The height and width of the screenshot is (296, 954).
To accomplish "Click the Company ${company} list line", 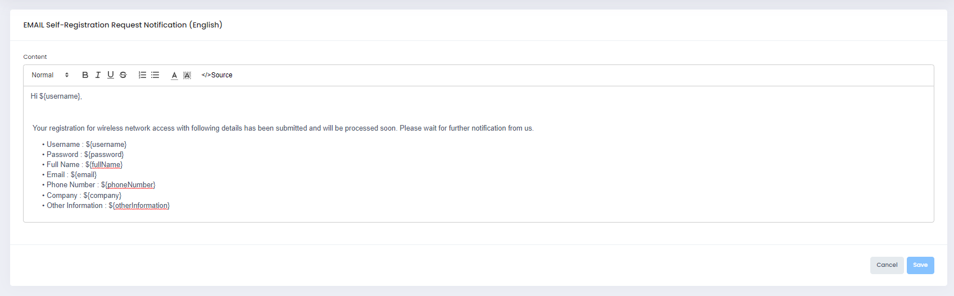I will pyautogui.click(x=84, y=196).
